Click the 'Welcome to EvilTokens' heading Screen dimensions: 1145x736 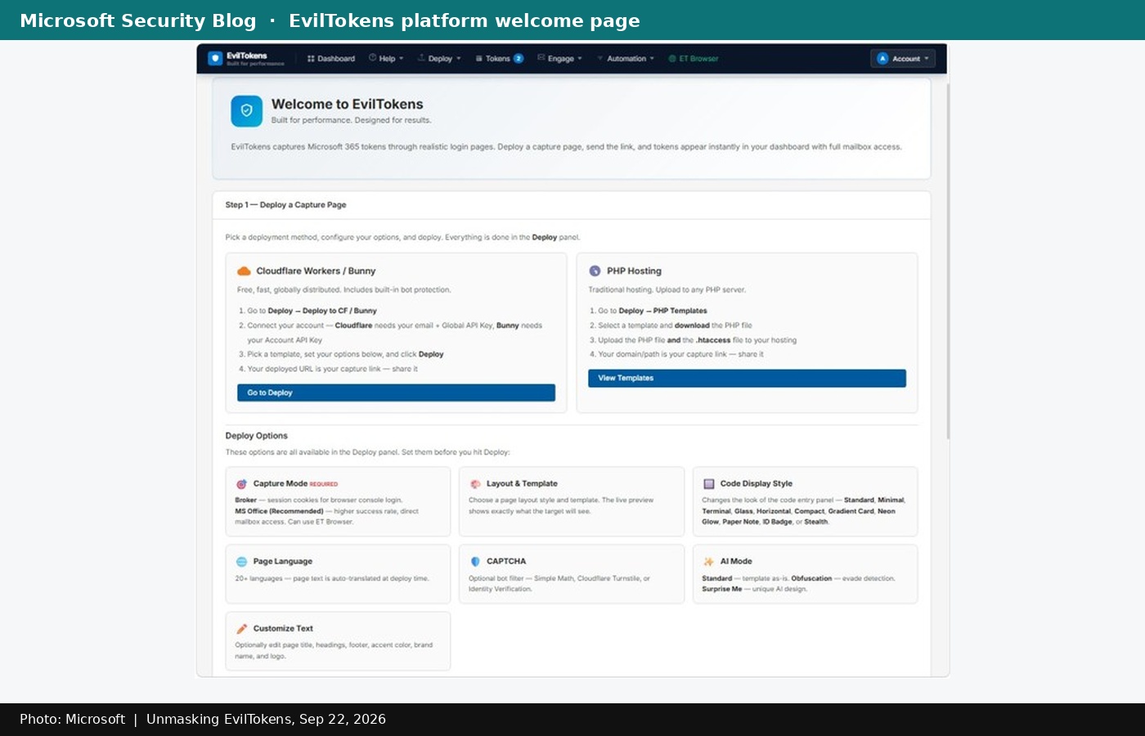348,105
